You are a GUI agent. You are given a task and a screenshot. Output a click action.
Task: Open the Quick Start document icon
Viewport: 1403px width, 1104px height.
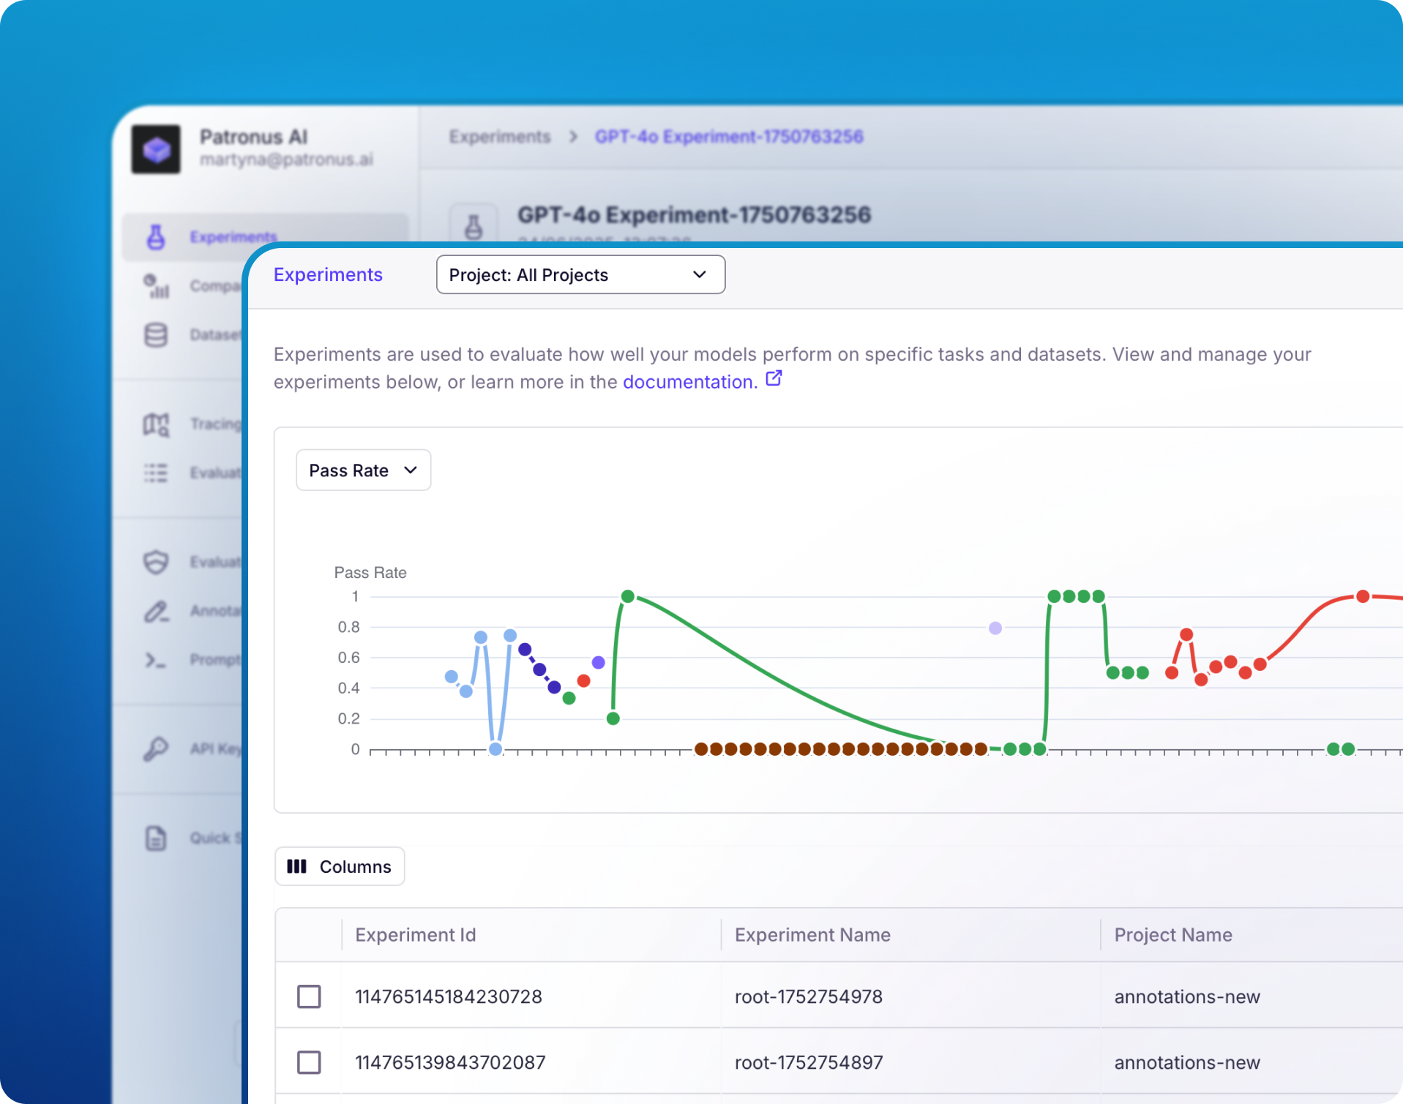point(156,838)
